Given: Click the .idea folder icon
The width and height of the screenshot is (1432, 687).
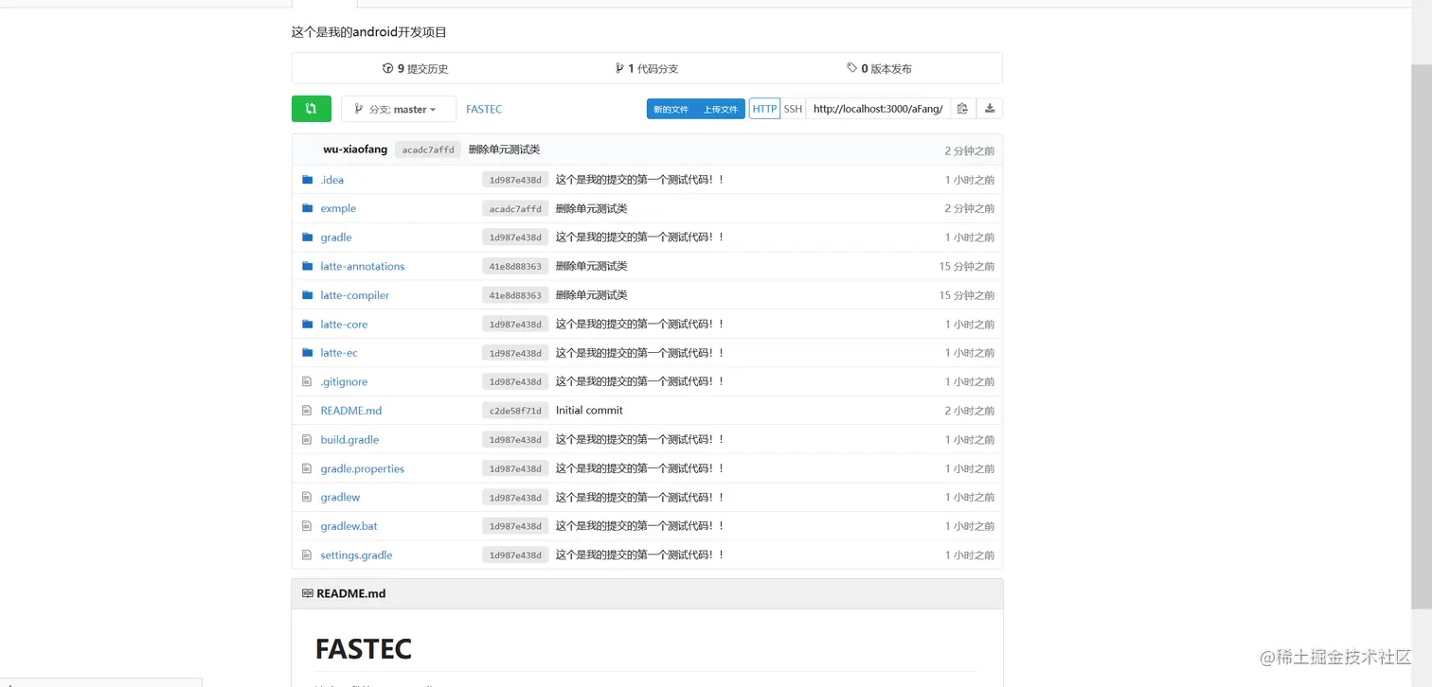Looking at the screenshot, I should [x=307, y=180].
